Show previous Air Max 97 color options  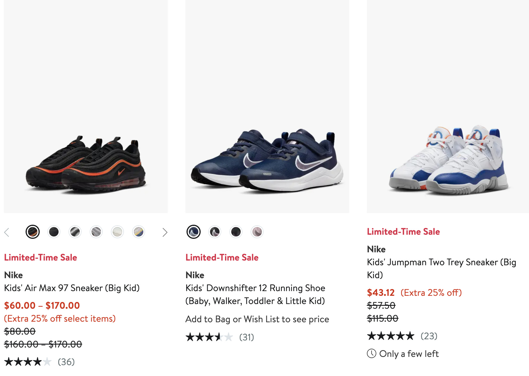click(x=7, y=232)
